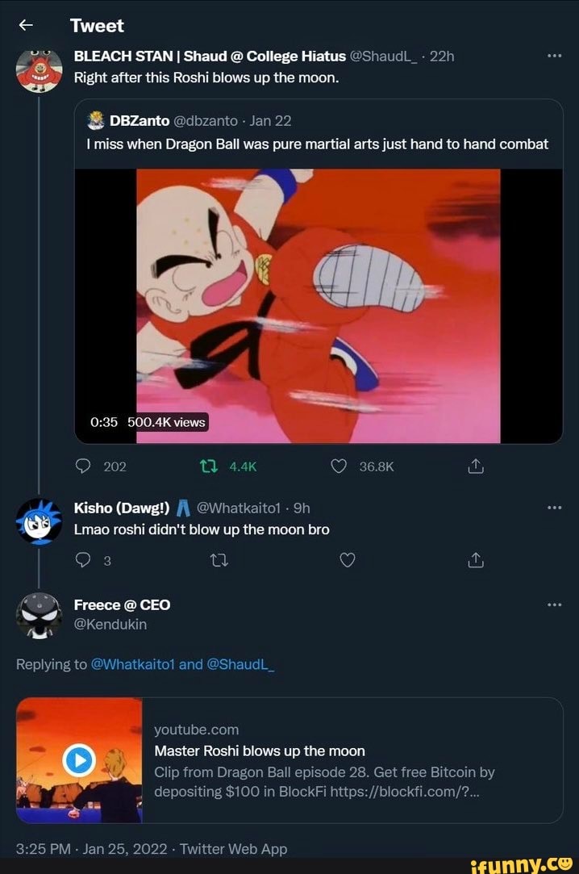The width and height of the screenshot is (579, 874).
Task: Share the BLEACH STAN tweet
Action: [x=475, y=466]
